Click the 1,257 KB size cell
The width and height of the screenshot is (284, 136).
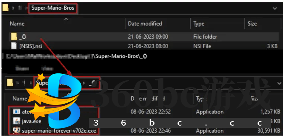270,112
